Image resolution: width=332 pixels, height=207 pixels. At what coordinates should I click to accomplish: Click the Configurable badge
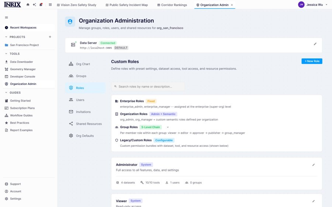click(x=164, y=140)
